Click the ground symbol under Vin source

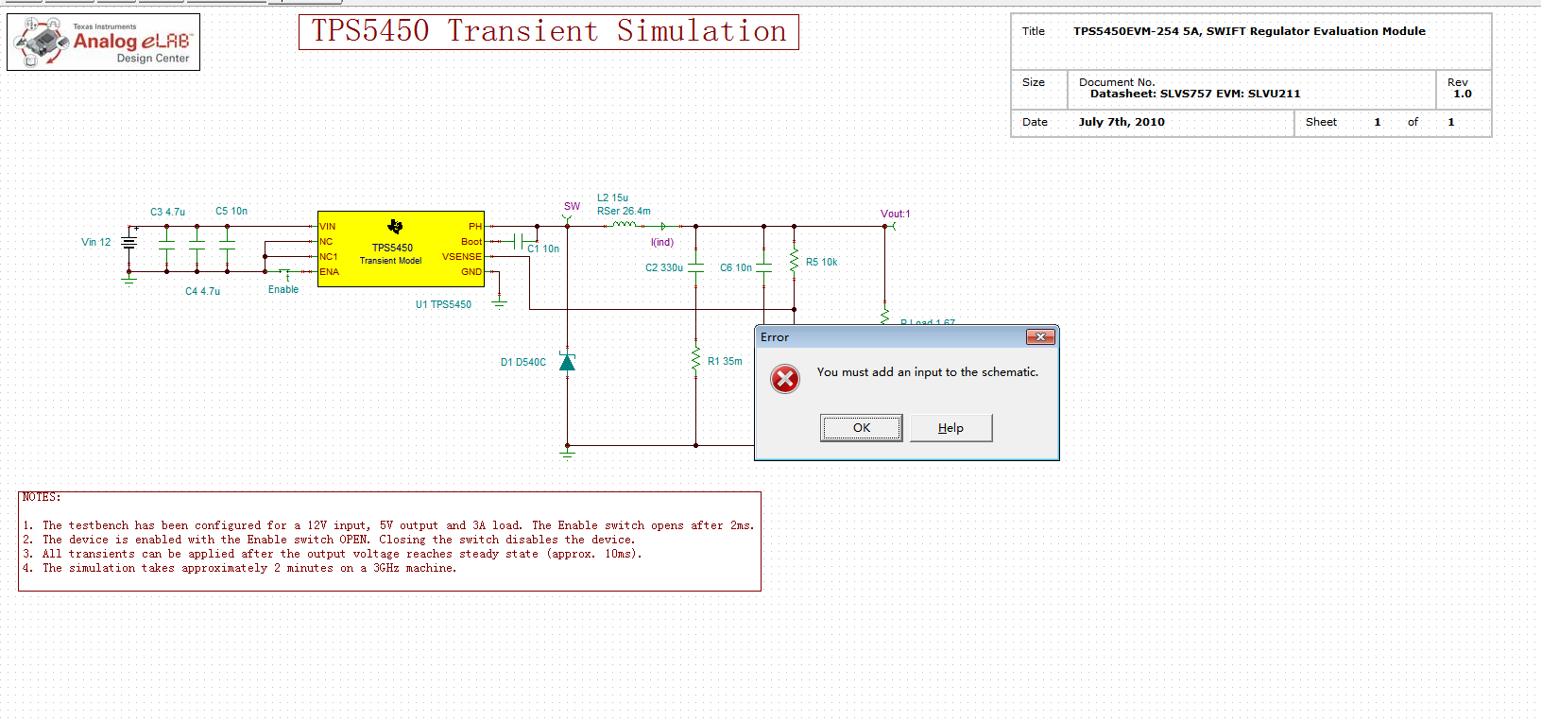pos(129,280)
